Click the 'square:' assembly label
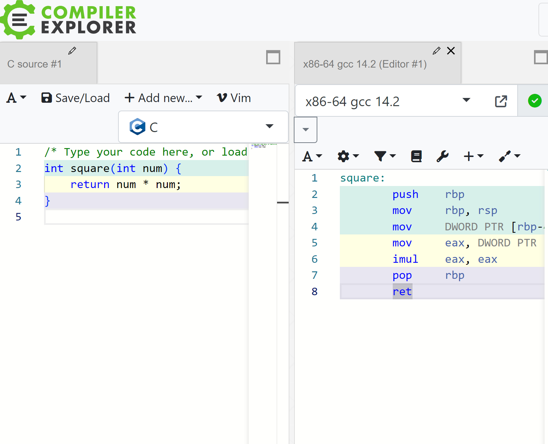The width and height of the screenshot is (548, 444). [x=362, y=178]
